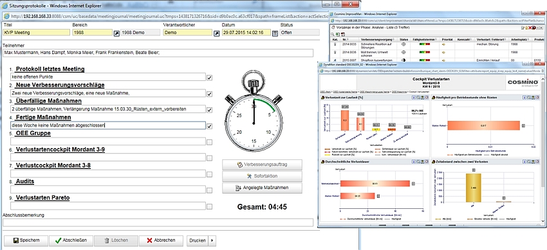Click Schnellere Reaktion auf Störungen entry
This screenshot has width=547, height=250.
click(376, 46)
